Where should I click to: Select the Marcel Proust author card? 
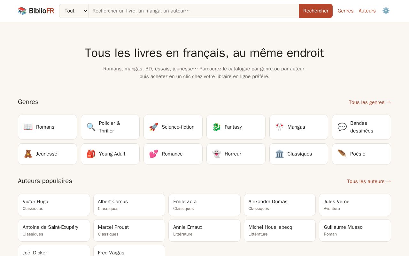tap(129, 230)
